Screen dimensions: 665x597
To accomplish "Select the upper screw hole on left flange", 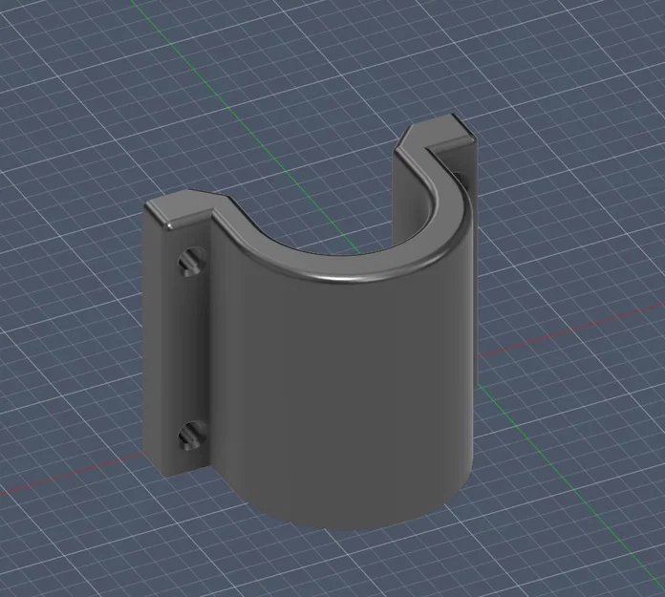I will 191,261.
